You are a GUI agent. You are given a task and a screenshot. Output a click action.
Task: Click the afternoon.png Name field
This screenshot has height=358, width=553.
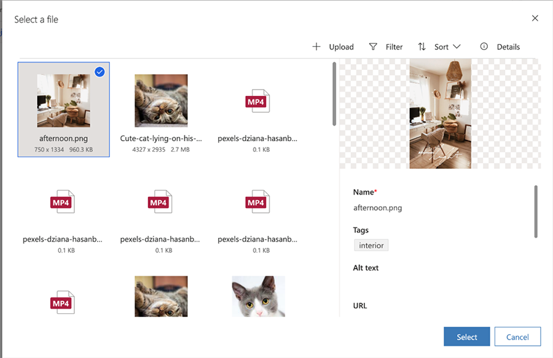[x=378, y=208]
